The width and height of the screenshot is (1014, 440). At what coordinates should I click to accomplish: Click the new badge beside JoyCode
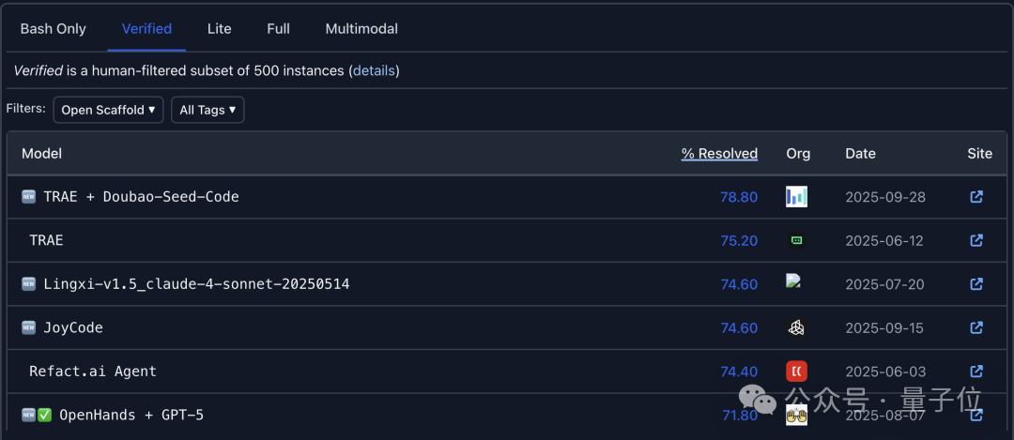click(29, 327)
